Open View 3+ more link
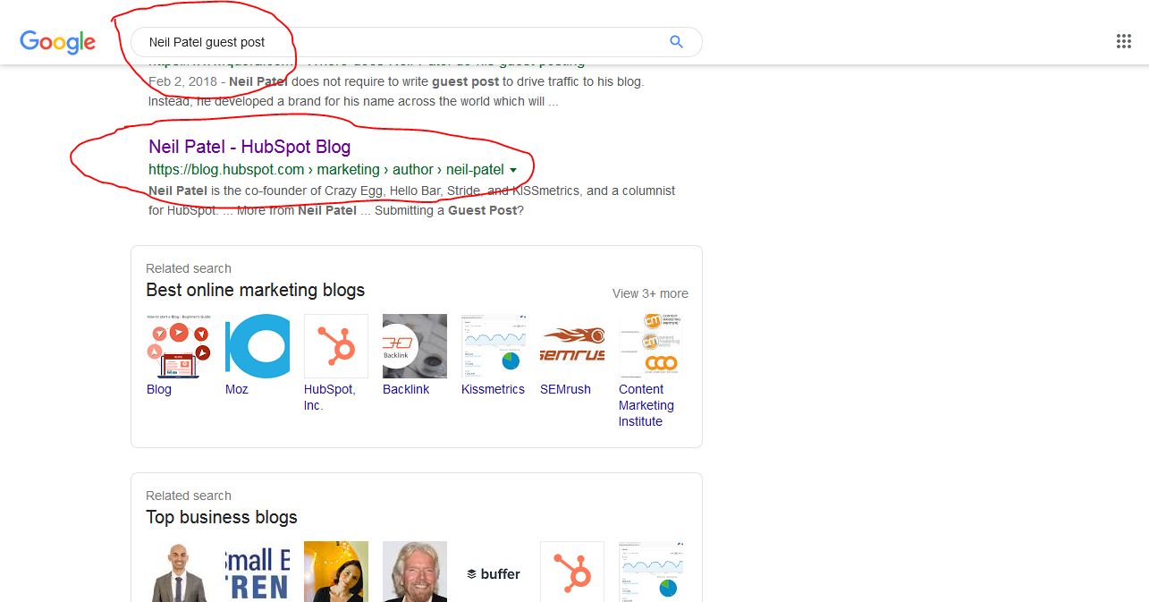Image resolution: width=1149 pixels, height=602 pixels. (650, 293)
